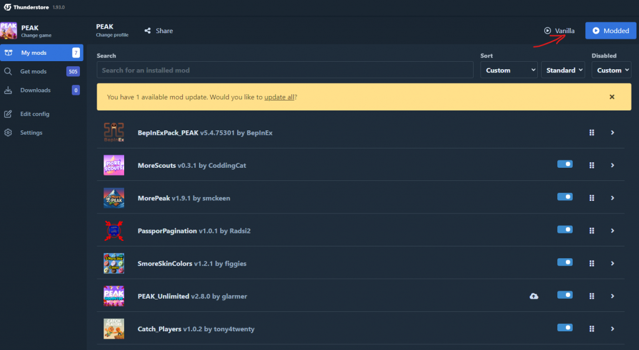The width and height of the screenshot is (639, 350).
Task: Click the Catch_Players mod icon
Action: point(114,329)
